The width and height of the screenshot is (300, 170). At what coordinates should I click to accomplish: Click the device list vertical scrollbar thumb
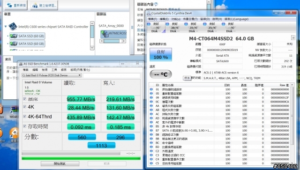(x=92, y=31)
